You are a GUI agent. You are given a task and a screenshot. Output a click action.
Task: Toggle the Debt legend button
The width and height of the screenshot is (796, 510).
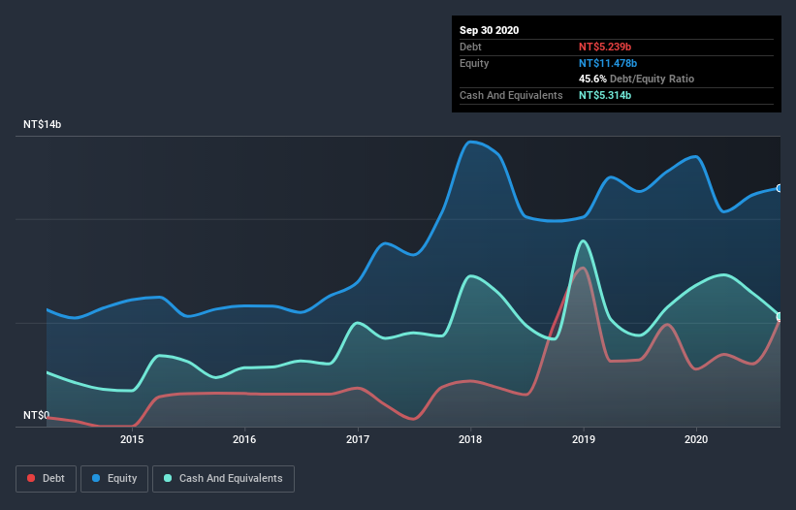tap(46, 479)
